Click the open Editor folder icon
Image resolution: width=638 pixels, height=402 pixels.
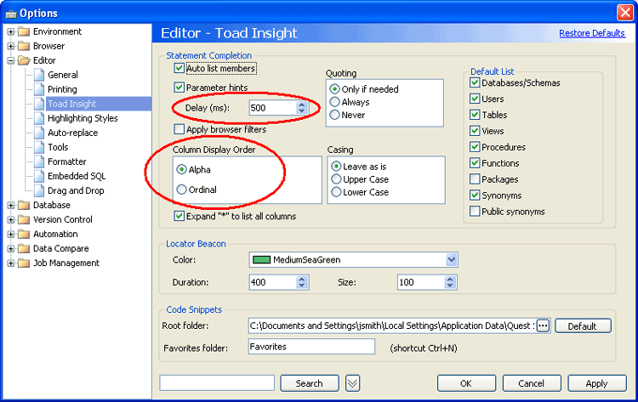click(24, 60)
